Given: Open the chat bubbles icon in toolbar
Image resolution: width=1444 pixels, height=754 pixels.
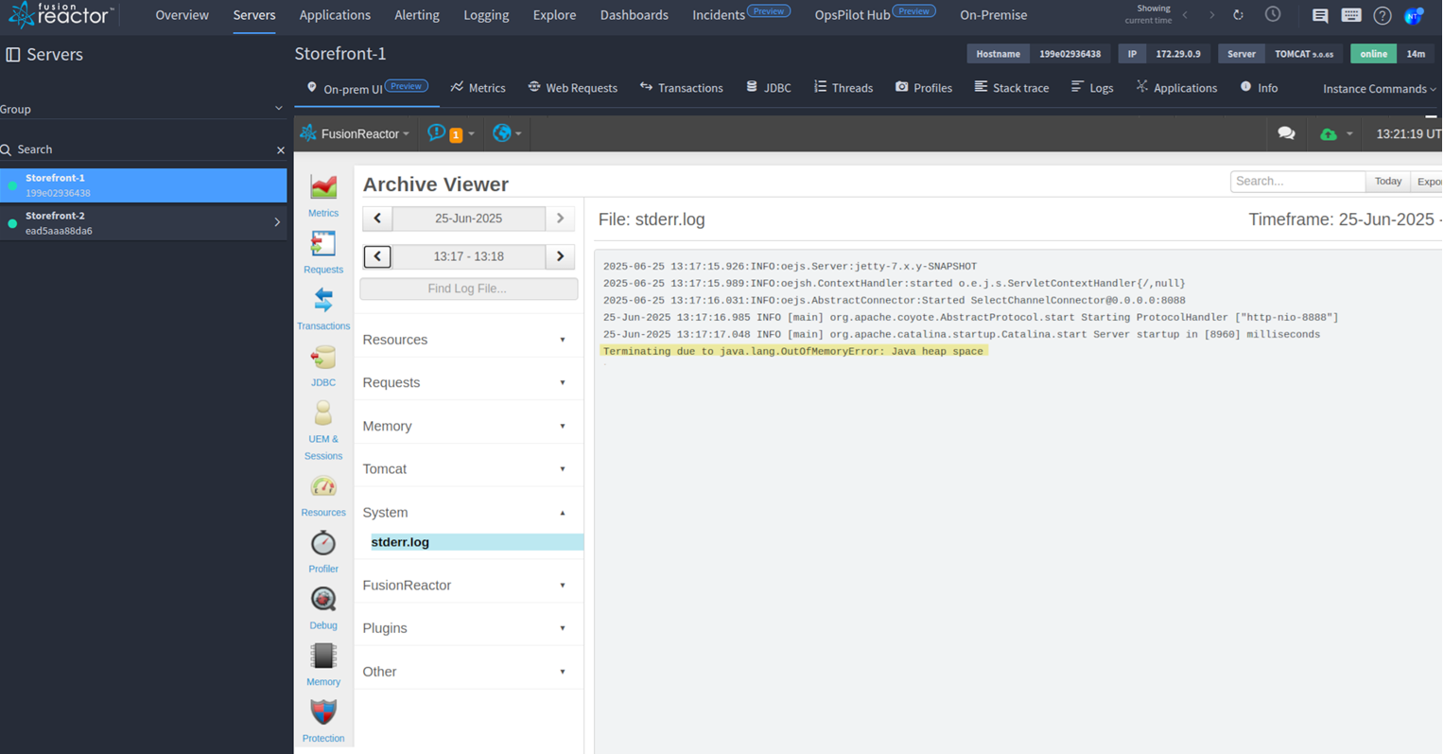Looking at the screenshot, I should click(x=1286, y=133).
